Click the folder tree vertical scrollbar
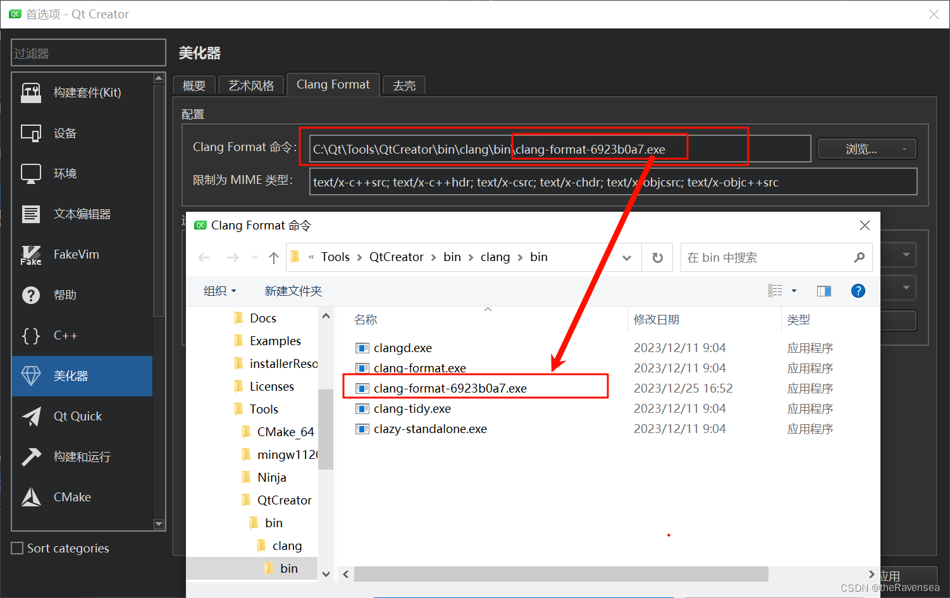The width and height of the screenshot is (950, 598). coord(326,430)
